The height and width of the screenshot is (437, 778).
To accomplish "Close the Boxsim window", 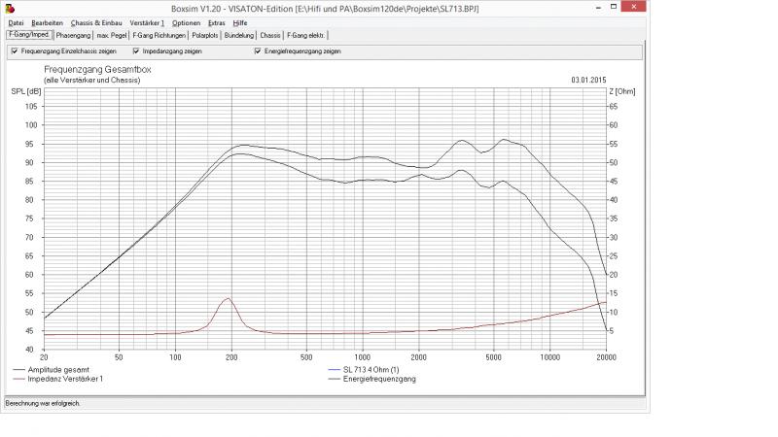I will pyautogui.click(x=634, y=7).
